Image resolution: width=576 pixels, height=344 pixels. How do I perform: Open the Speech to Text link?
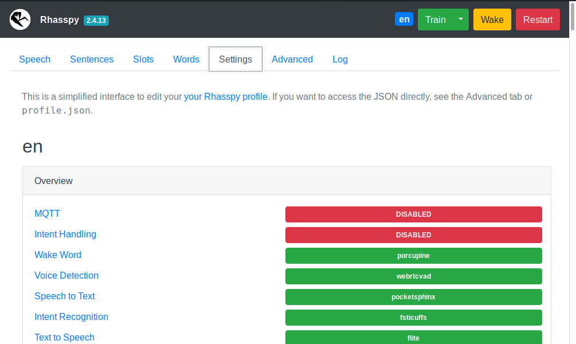tap(65, 296)
